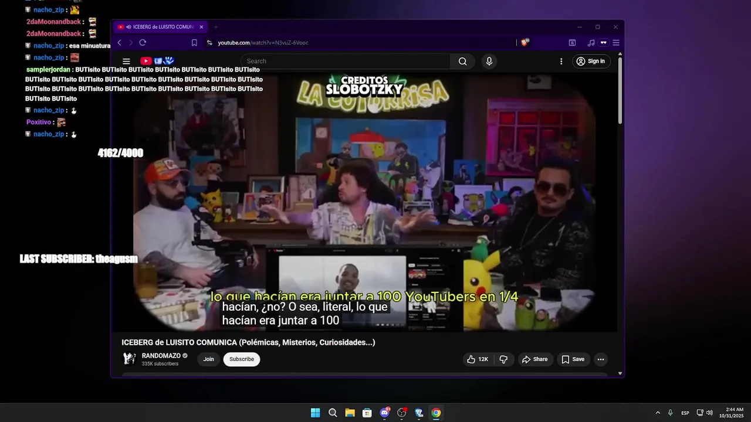Open the glasses icon in browser toolbar
Image resolution: width=751 pixels, height=422 pixels.
[x=603, y=43]
